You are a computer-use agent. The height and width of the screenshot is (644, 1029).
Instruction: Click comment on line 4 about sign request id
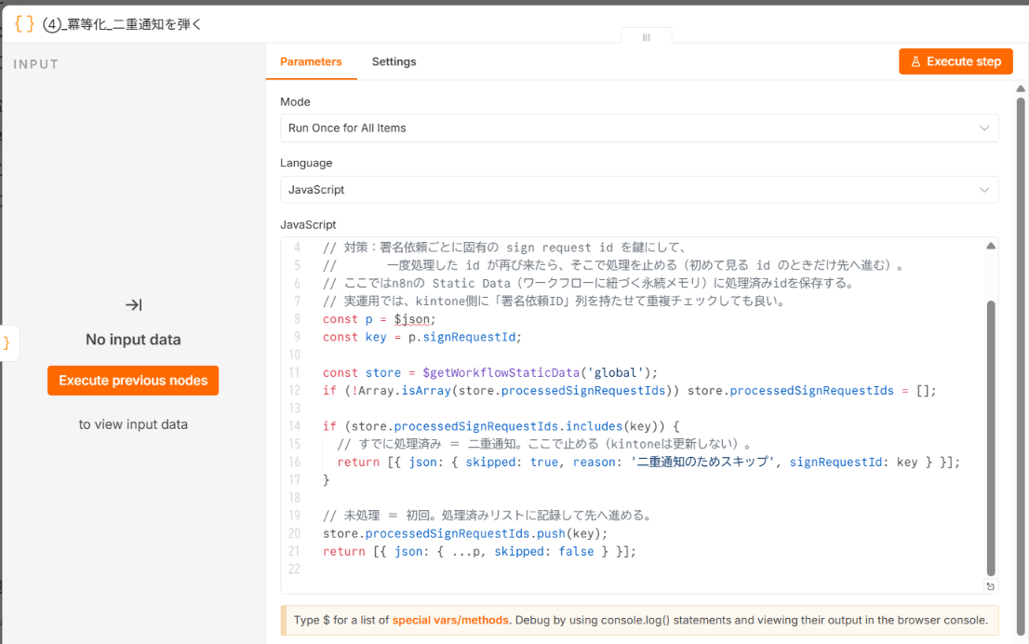(504, 248)
